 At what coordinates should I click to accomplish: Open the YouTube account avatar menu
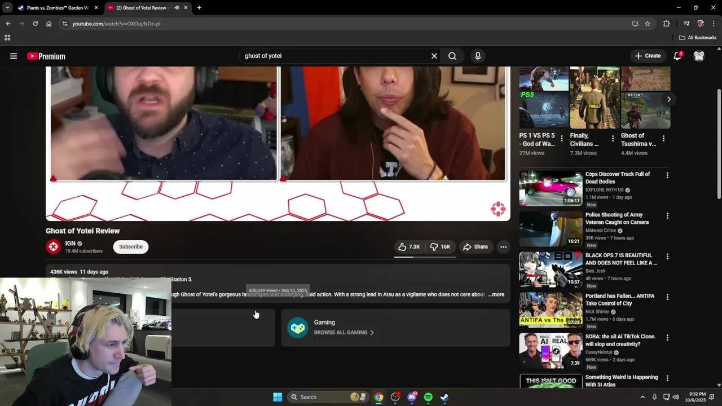click(x=699, y=56)
